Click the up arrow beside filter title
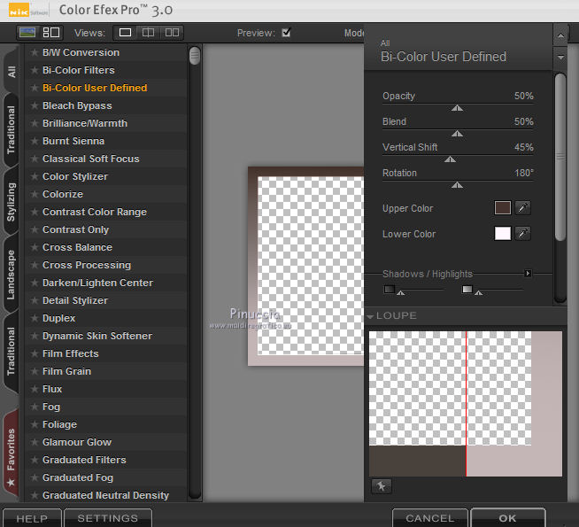Viewport: 579px width, 527px height. (x=560, y=35)
